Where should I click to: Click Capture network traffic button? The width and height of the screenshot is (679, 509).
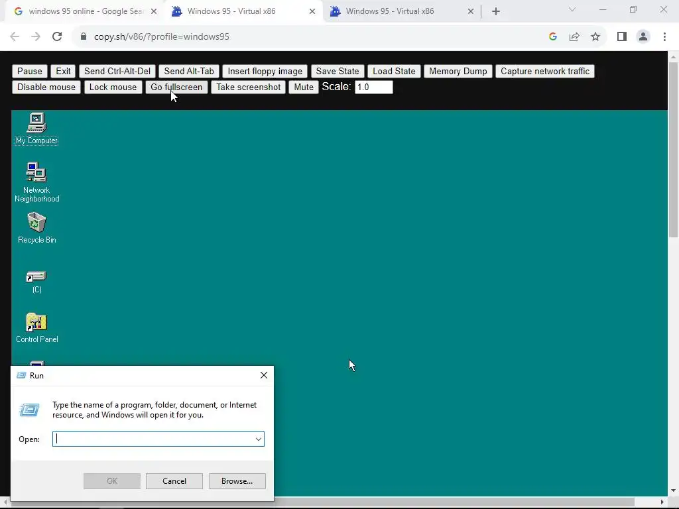pyautogui.click(x=545, y=72)
